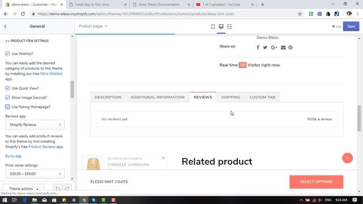Viewport: 363px width, 204px height.
Task: Reload the page in the browser
Action: 23,14
